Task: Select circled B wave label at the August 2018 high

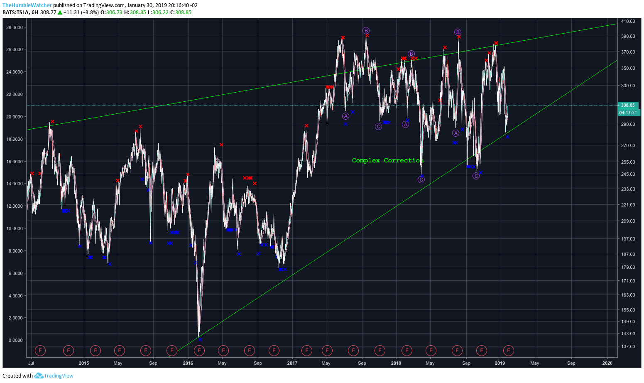Action: (x=458, y=32)
